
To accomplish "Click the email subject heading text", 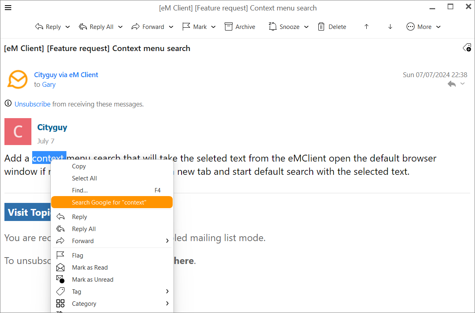I will (x=97, y=48).
